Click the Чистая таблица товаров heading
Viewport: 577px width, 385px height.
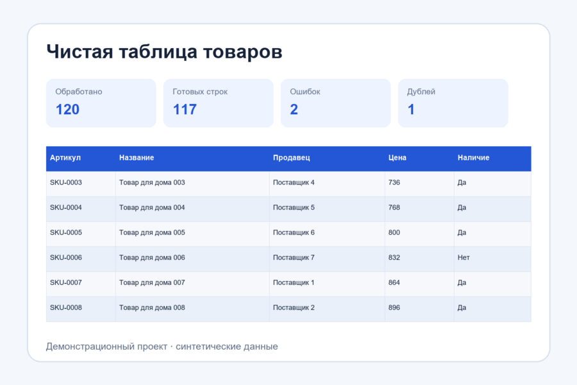(x=164, y=51)
